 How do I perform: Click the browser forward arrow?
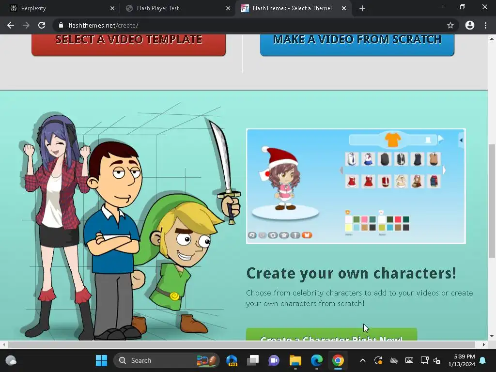tap(26, 25)
